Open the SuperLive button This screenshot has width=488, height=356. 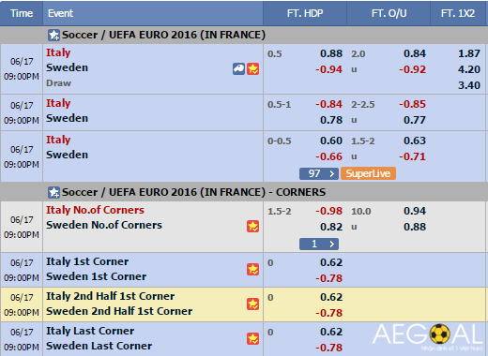point(368,173)
